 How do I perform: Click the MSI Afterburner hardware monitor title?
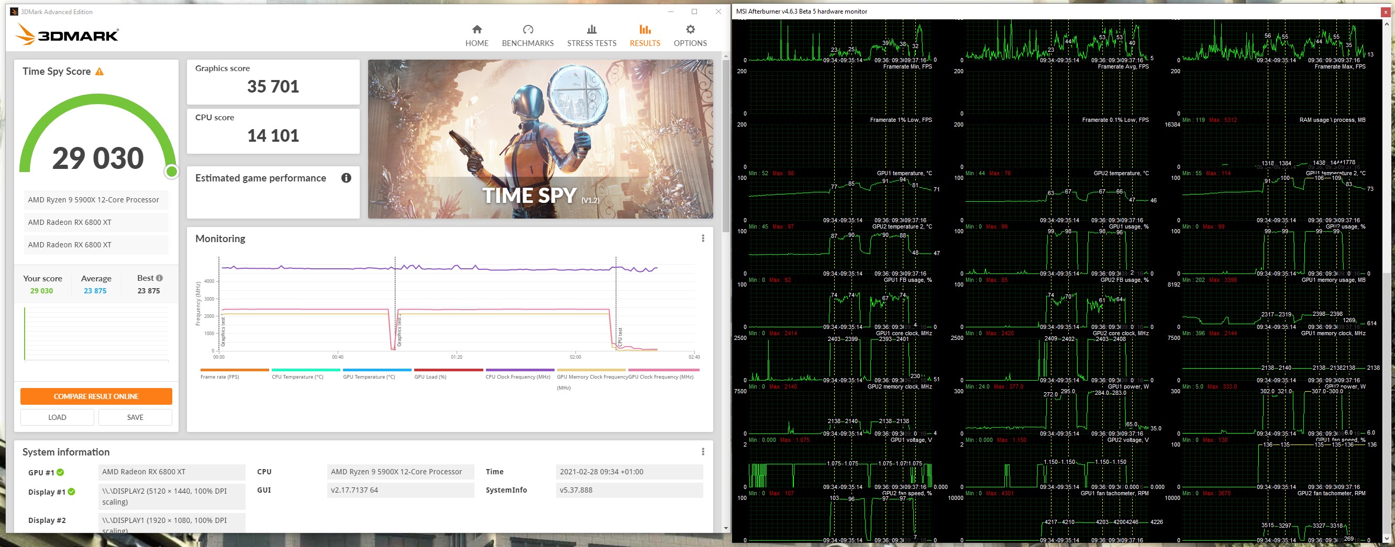pos(802,12)
